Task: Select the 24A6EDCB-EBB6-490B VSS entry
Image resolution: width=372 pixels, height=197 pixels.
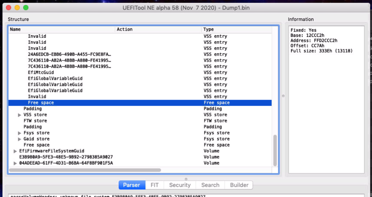Action: tap(140, 54)
